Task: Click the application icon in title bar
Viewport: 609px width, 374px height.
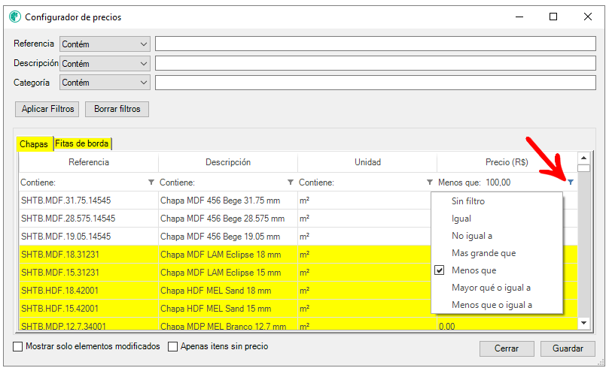Action: click(x=14, y=17)
